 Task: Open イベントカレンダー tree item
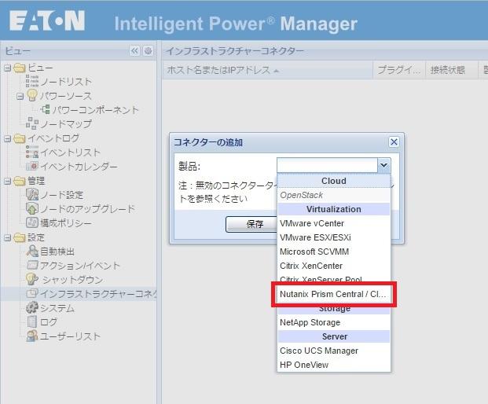[79, 167]
